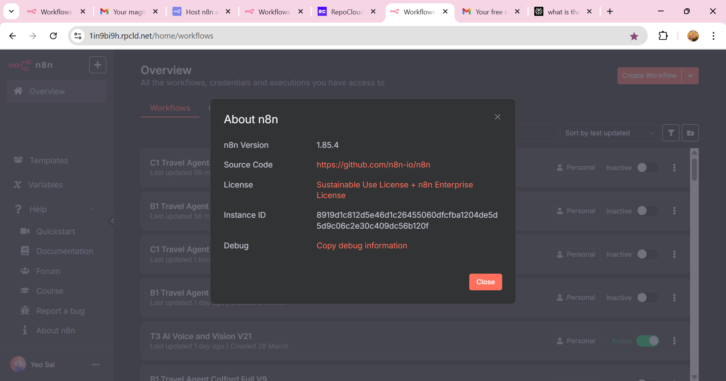Click the plus add button beside n8n logo
The width and height of the screenshot is (726, 381).
(98, 65)
